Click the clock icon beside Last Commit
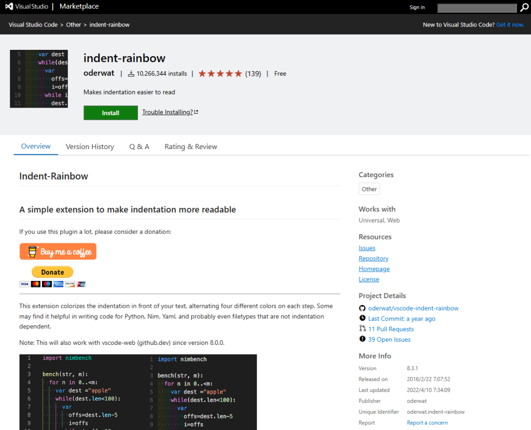 tap(362, 318)
